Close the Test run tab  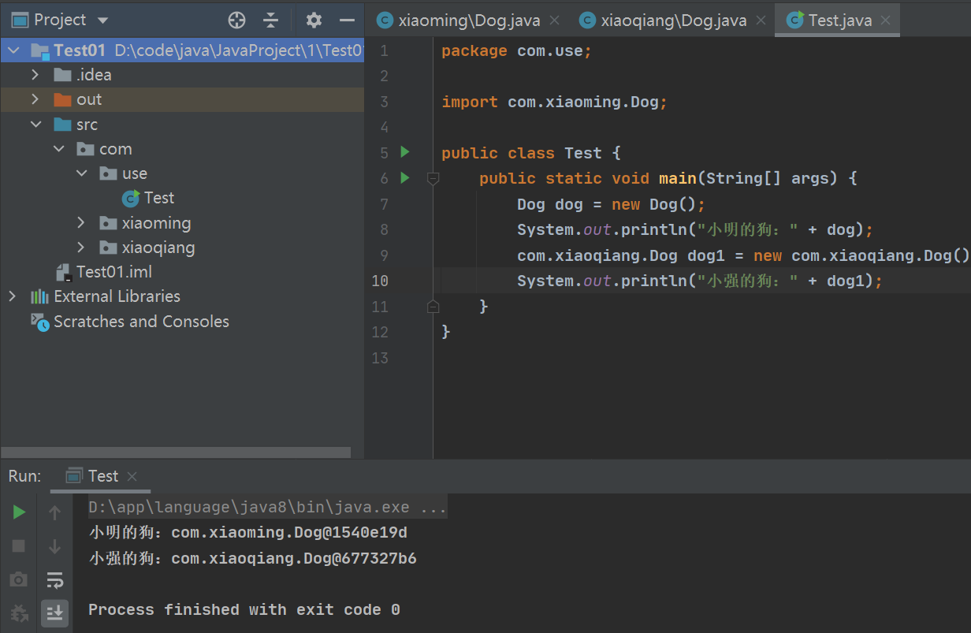132,476
